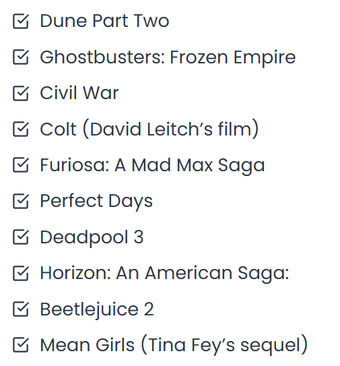340x366 pixels.
Task: Click the check icon beside Mean Girls
Action: (21, 344)
